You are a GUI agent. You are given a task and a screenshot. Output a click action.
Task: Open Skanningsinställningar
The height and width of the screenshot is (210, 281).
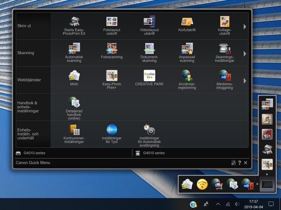point(224,52)
